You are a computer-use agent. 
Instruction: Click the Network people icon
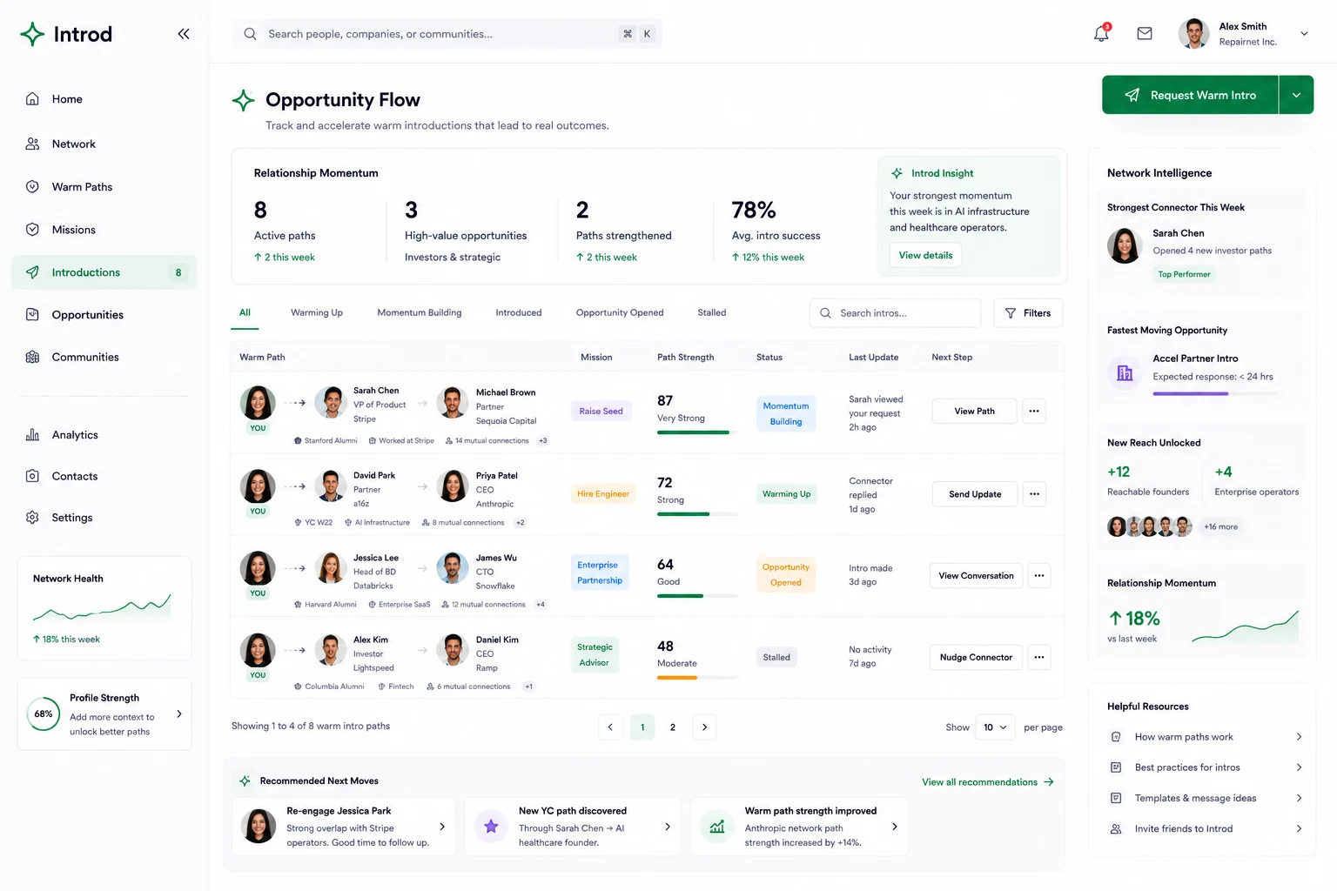[32, 144]
